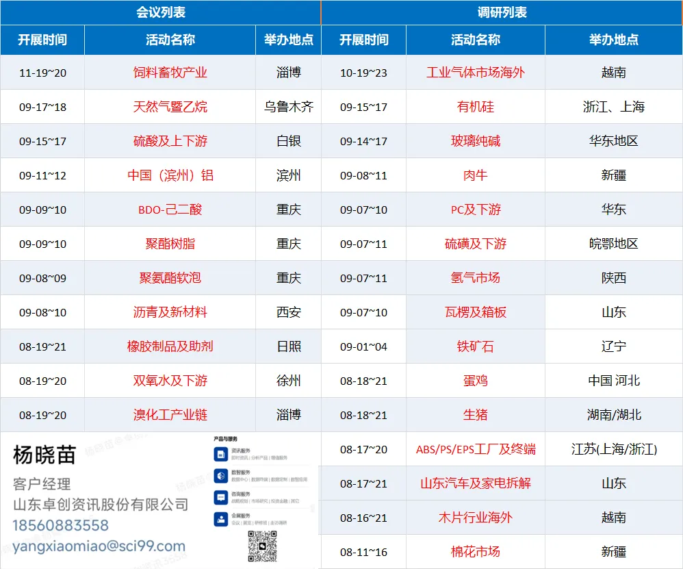
Task: Open the 棉花市场 survey
Action: (x=476, y=552)
